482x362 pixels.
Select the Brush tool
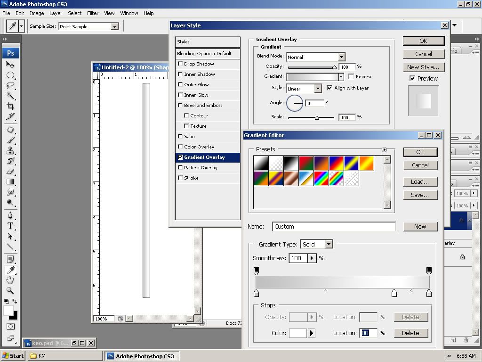coord(10,140)
